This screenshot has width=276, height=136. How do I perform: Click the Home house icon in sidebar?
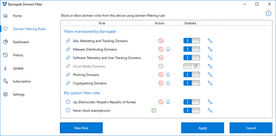pos(6,16)
